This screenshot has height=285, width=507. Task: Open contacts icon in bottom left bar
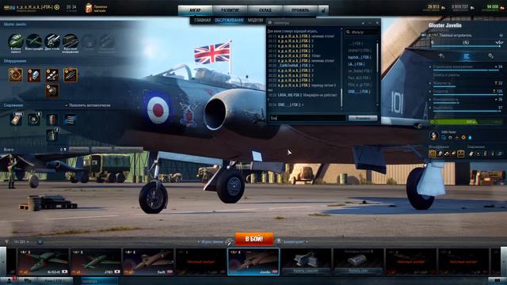(10, 281)
